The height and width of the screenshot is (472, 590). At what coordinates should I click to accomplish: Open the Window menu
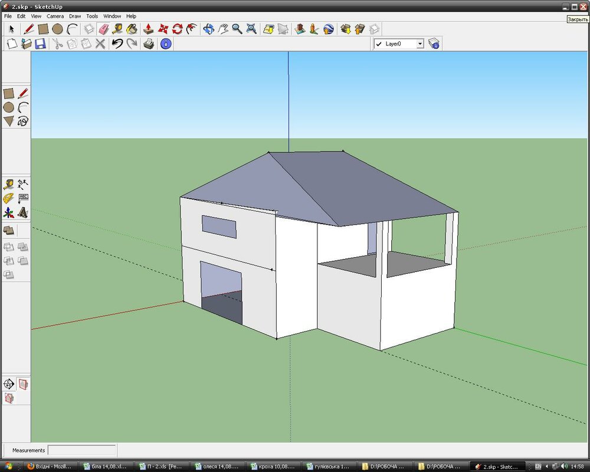[112, 17]
